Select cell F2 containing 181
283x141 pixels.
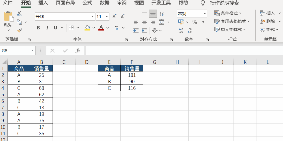point(132,75)
